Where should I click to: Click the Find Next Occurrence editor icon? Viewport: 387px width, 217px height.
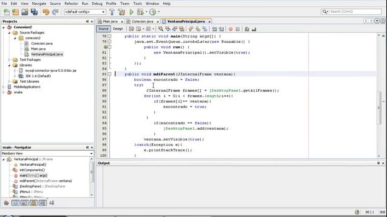[175, 29]
